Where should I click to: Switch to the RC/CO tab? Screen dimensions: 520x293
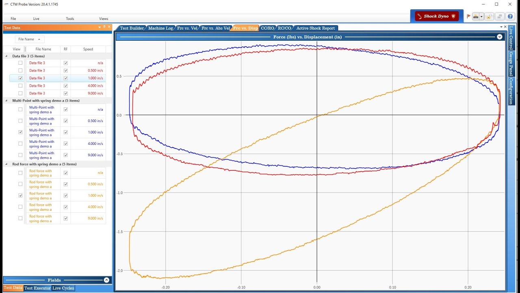click(x=284, y=28)
